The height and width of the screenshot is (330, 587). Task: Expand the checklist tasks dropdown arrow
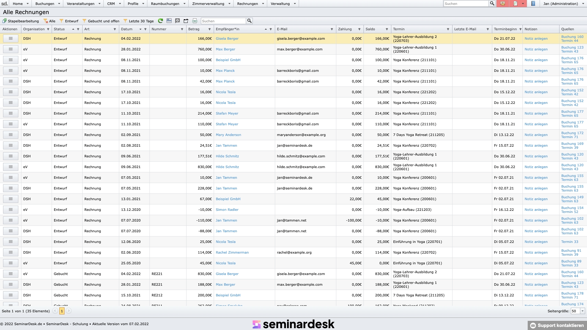point(523,4)
